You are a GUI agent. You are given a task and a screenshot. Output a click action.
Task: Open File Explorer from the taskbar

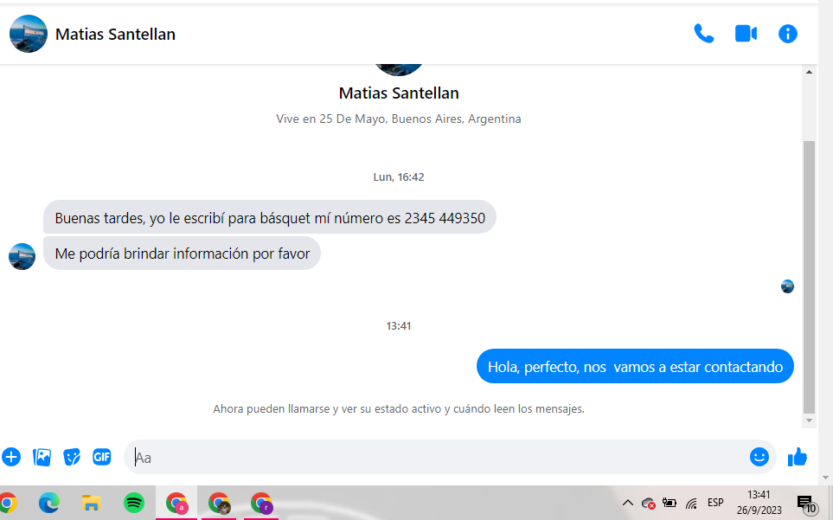click(92, 503)
